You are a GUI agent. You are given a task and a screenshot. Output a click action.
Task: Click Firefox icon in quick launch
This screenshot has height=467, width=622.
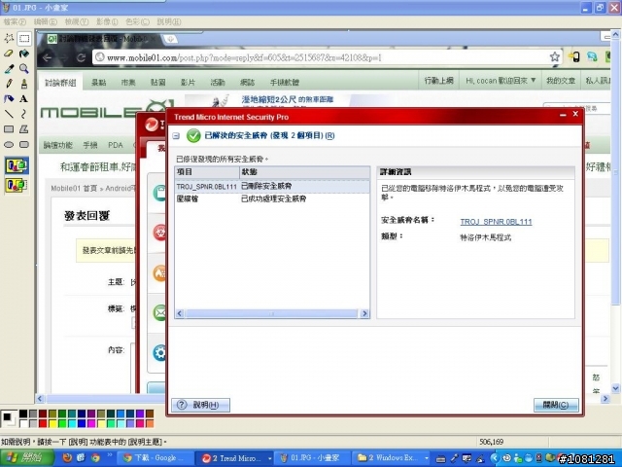tap(67, 458)
